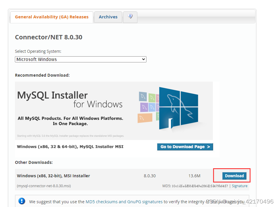Click the exclamation icon next to the suggestion text
Viewport: 278px width, 207px height.
[x=22, y=201]
